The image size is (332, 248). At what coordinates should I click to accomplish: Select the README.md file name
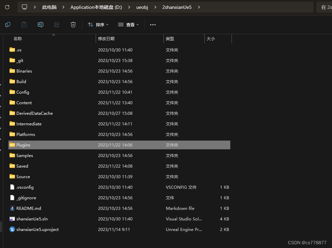click(29, 208)
